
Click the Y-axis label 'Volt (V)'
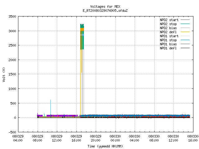pyautogui.click(x=4, y=74)
